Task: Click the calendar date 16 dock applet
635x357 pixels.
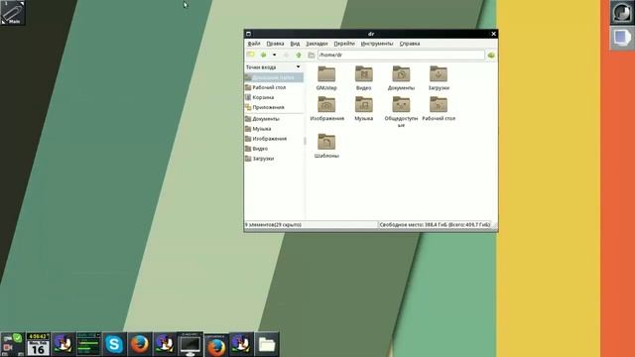Action: tap(38, 349)
